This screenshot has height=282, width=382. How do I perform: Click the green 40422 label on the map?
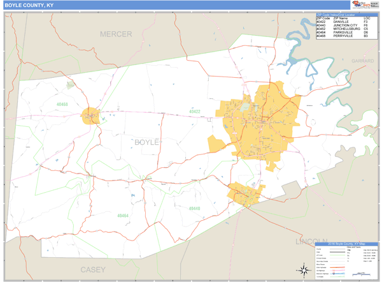pyautogui.click(x=195, y=112)
